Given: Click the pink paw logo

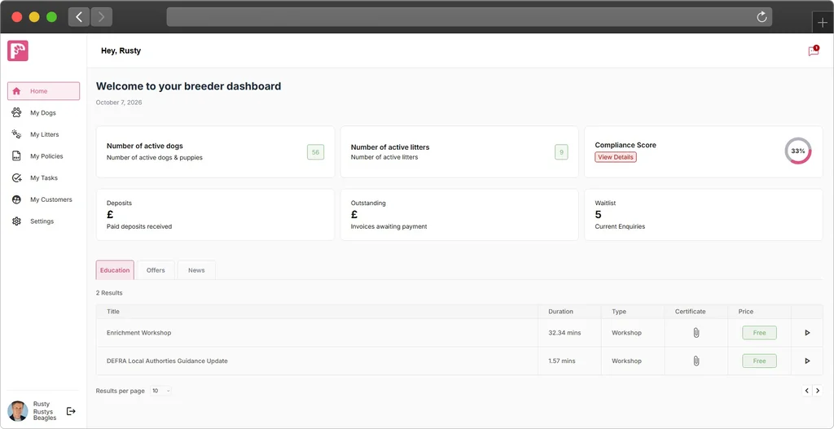Looking at the screenshot, I should (x=18, y=50).
